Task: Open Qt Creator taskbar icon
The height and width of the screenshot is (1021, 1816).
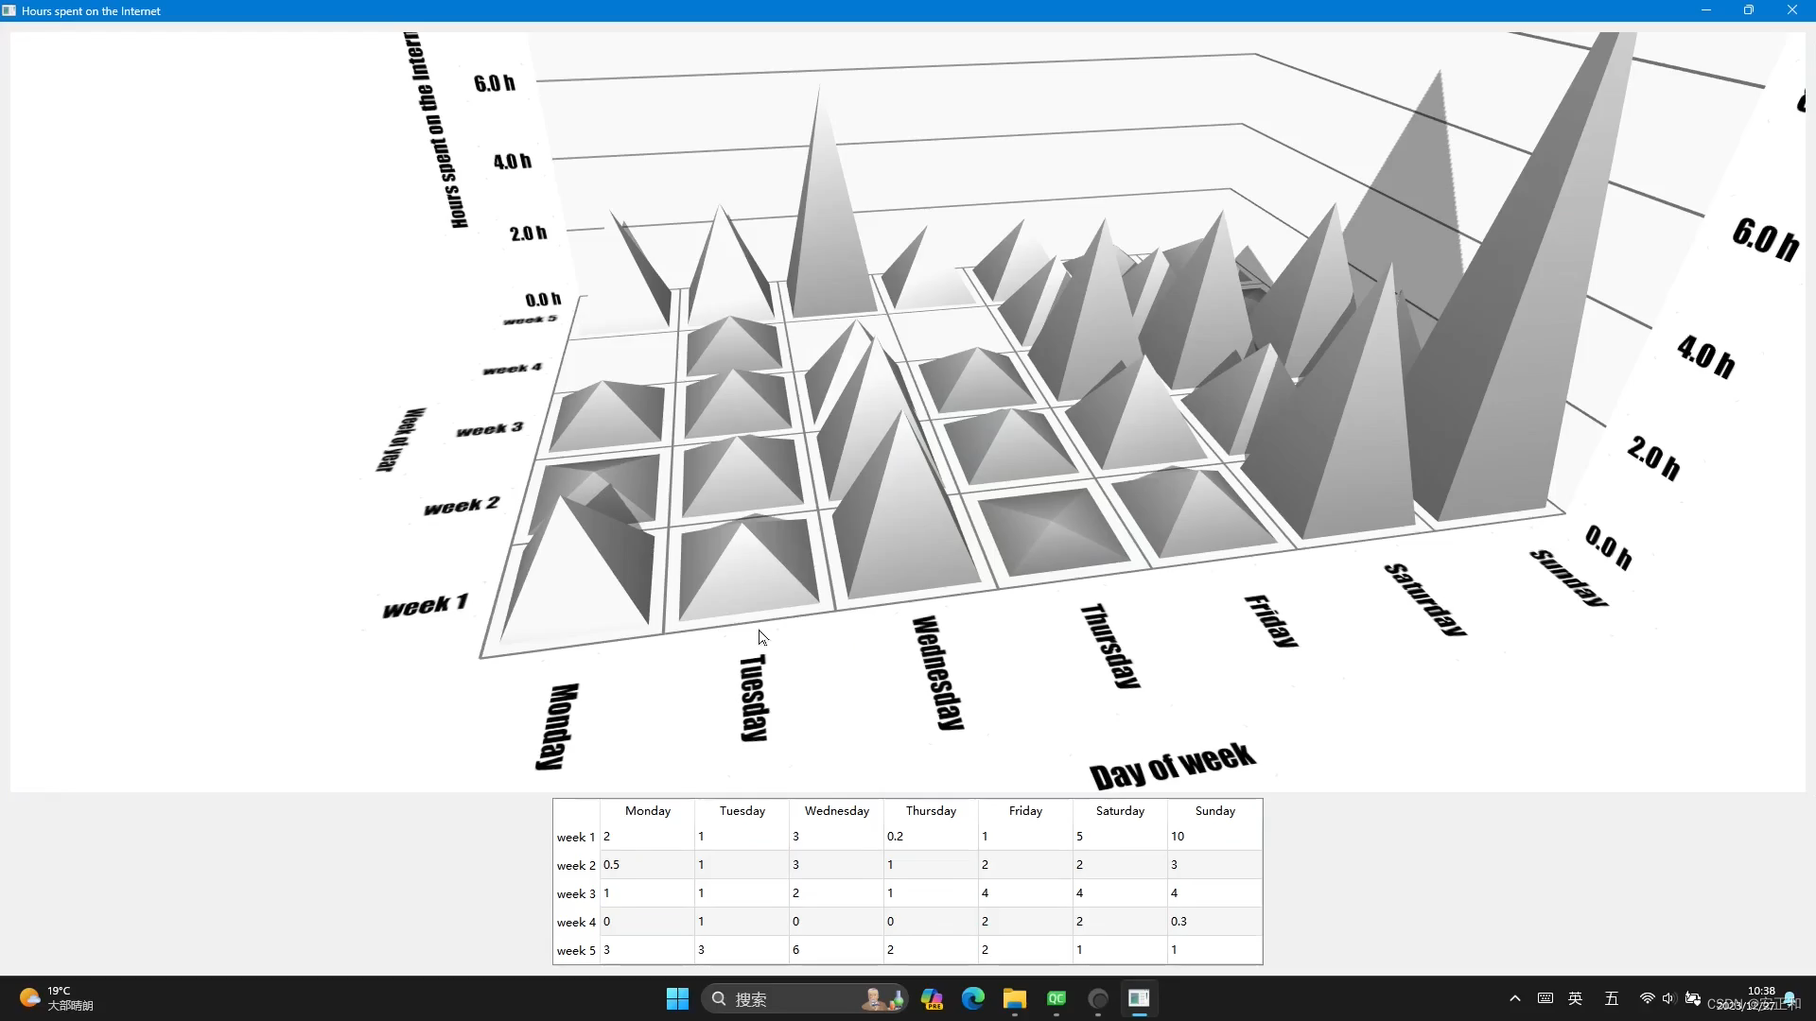Action: (x=1056, y=999)
